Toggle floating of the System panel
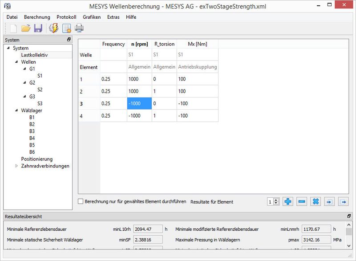Screen dimensions: 356x261 pyautogui.click(x=69, y=40)
